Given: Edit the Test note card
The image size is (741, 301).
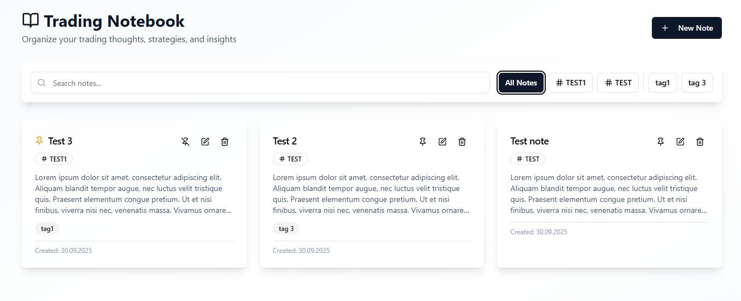Looking at the screenshot, I should [680, 142].
